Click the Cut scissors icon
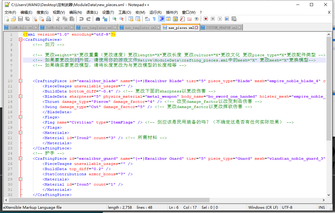 tap(58, 19)
